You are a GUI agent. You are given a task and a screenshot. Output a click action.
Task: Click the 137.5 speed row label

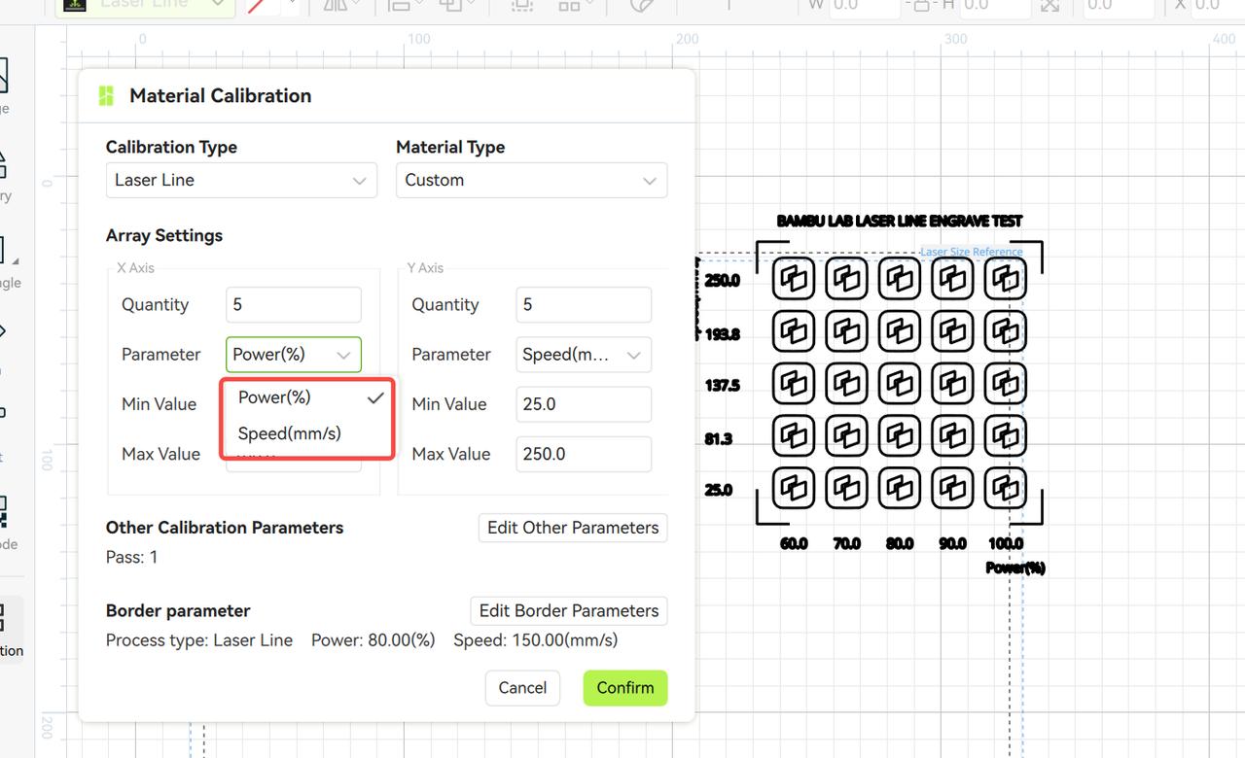coord(723,386)
